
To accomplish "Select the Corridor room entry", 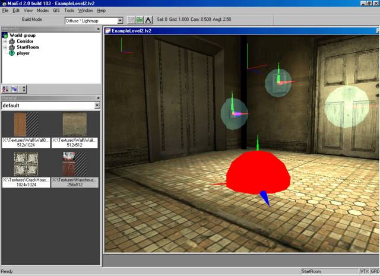I will [25, 41].
